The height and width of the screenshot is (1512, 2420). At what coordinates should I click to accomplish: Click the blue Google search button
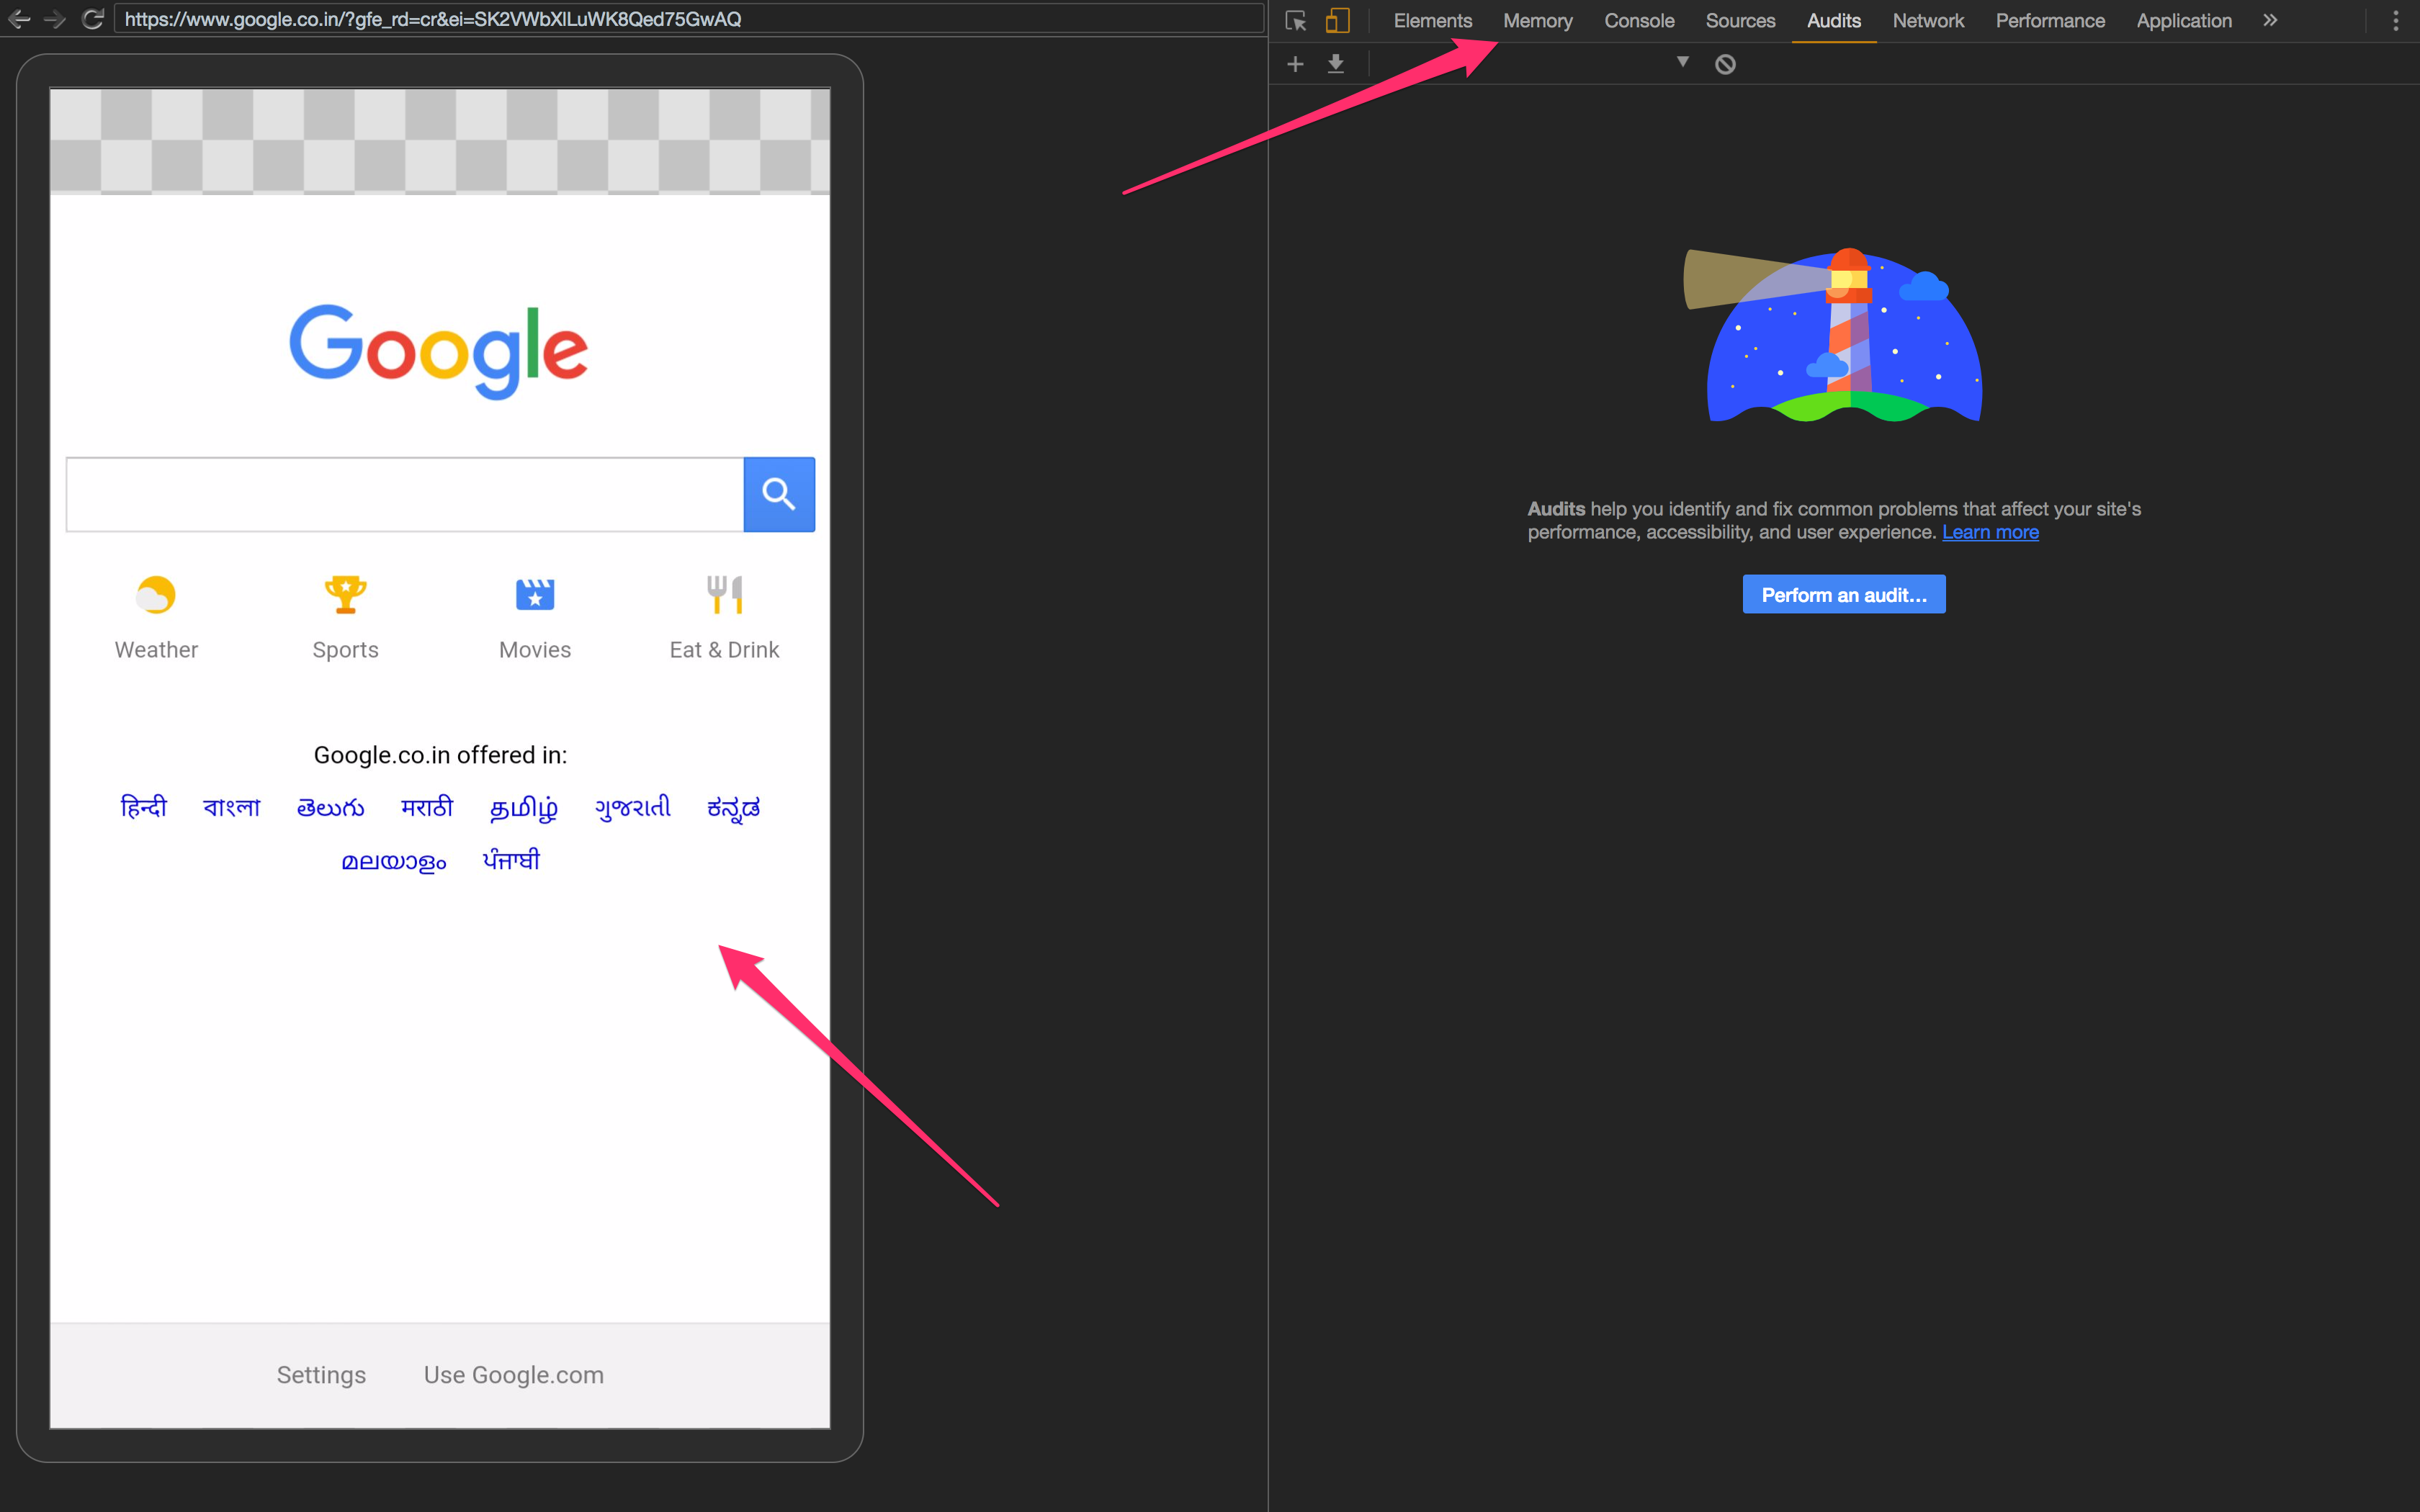(779, 494)
